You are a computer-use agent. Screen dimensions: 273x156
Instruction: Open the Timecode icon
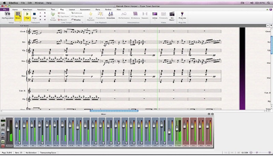click(163, 14)
